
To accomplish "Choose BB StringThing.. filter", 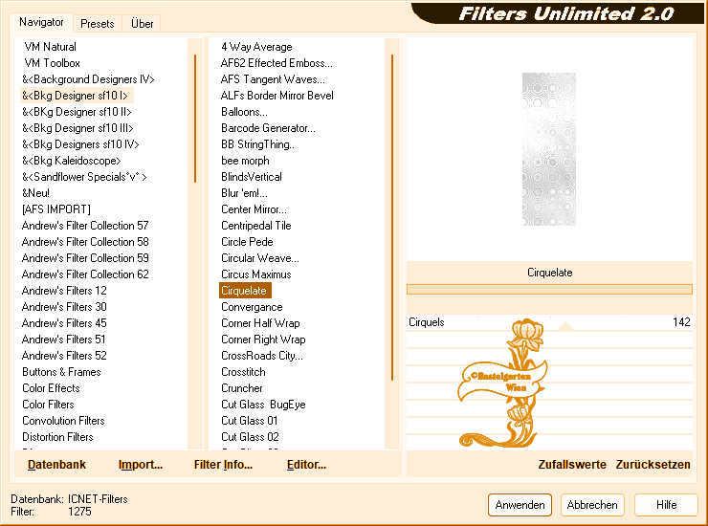I will point(257,144).
